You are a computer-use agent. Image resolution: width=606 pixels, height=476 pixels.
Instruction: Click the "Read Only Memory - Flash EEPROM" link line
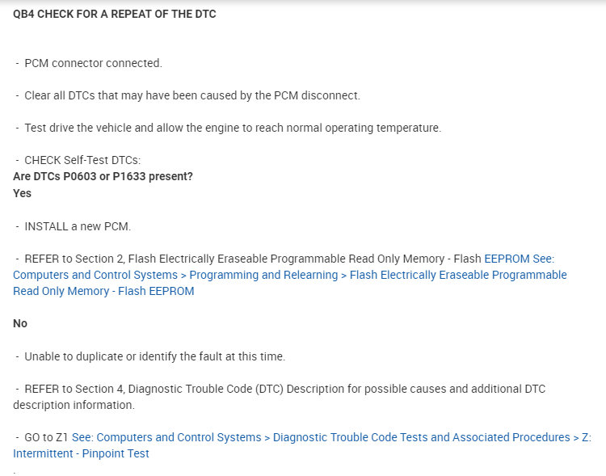click(x=103, y=291)
